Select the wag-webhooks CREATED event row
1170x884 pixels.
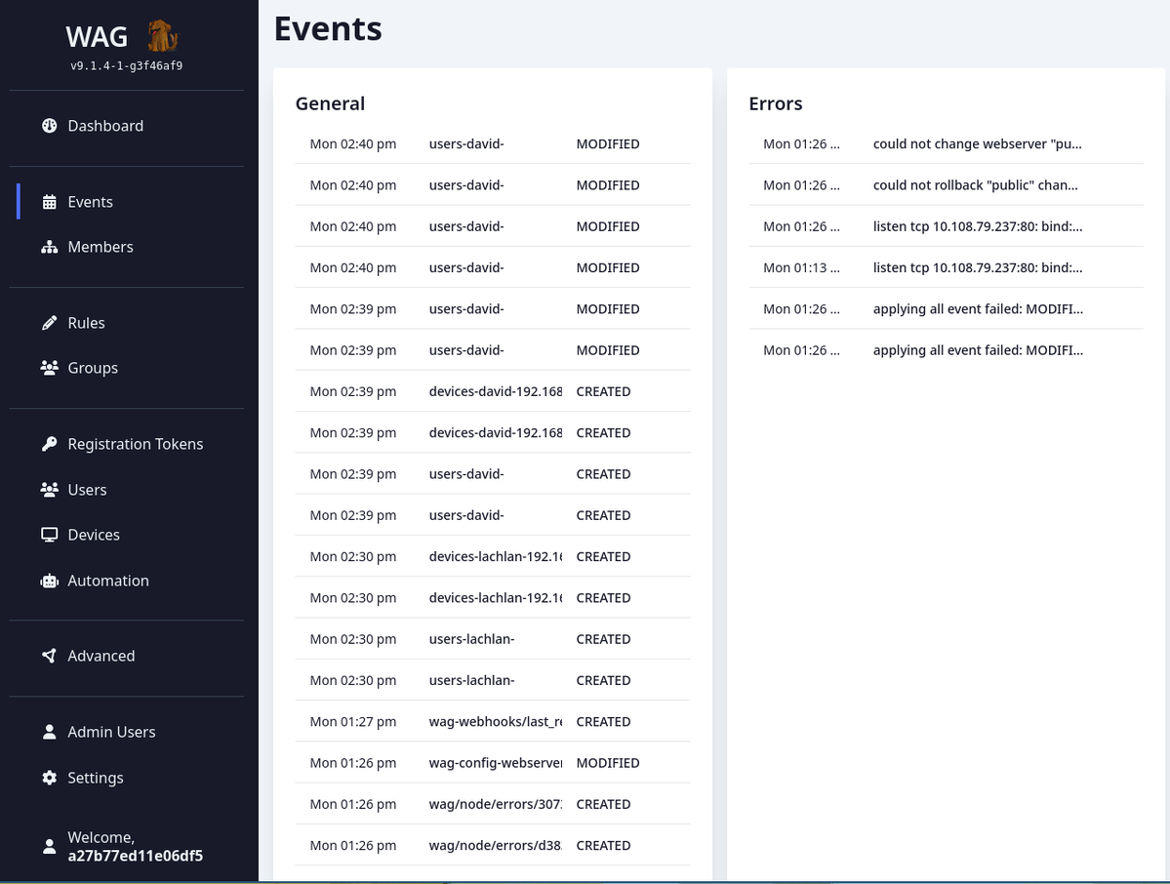click(493, 722)
